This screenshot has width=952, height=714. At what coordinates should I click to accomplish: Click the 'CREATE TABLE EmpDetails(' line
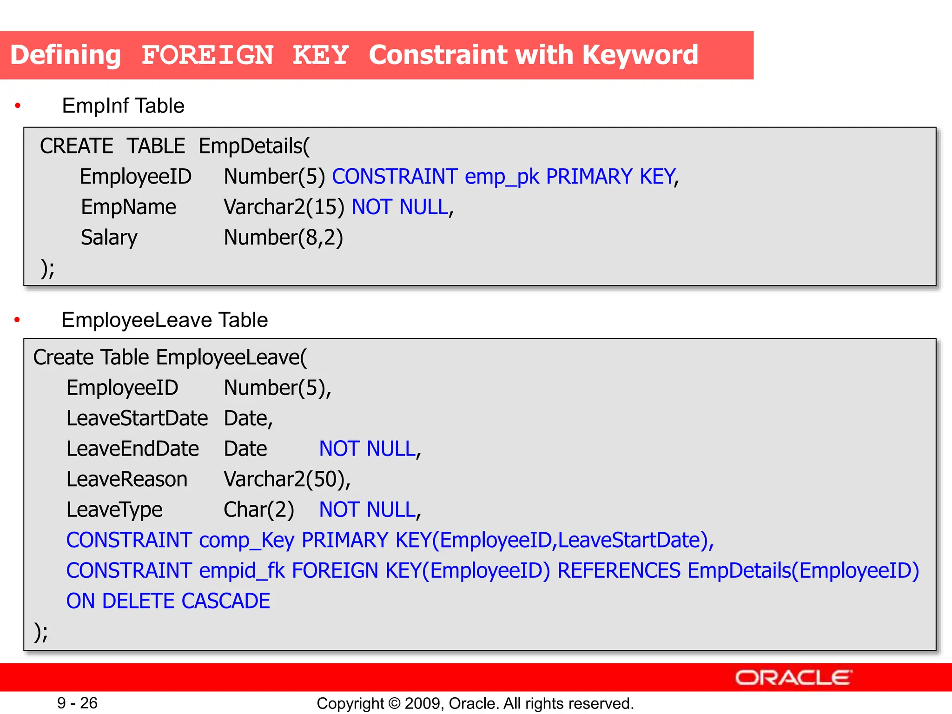(174, 146)
